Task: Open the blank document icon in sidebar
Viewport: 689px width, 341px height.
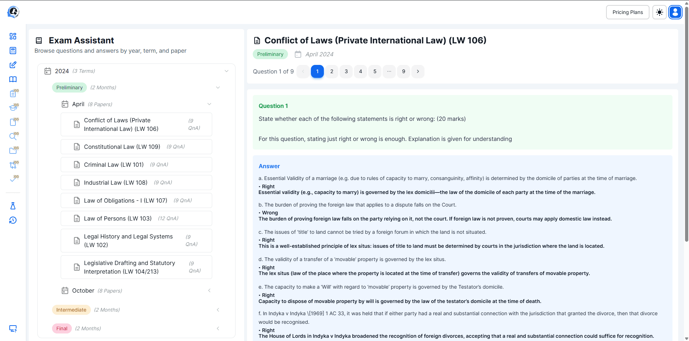Action: [14, 122]
